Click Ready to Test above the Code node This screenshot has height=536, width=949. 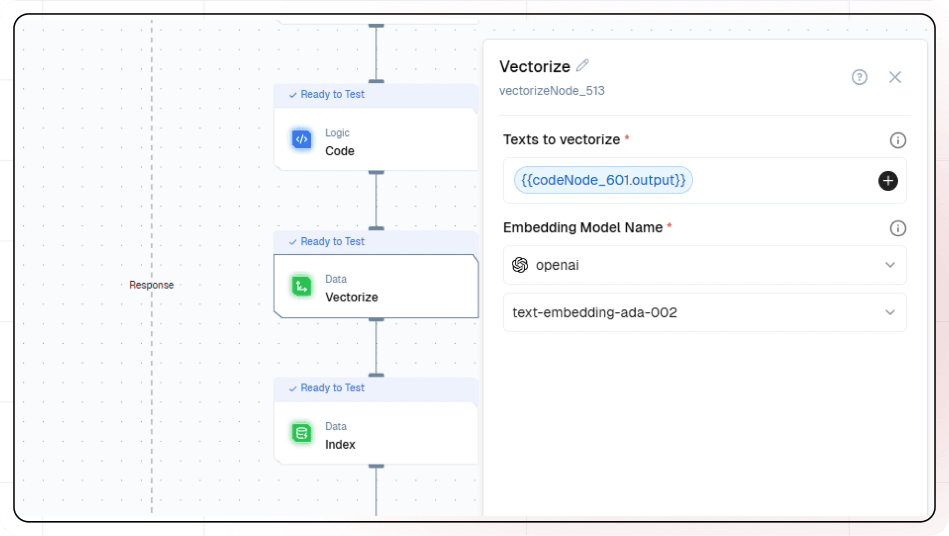(x=332, y=94)
